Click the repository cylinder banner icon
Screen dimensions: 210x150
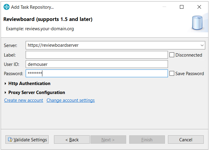click(197, 22)
